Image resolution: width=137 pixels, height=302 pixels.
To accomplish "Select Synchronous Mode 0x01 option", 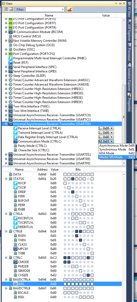I will click(x=117, y=149).
